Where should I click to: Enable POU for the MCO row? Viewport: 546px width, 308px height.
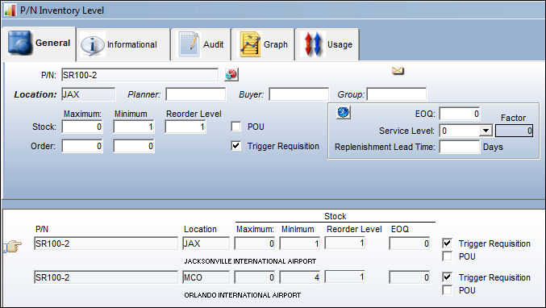click(x=447, y=290)
